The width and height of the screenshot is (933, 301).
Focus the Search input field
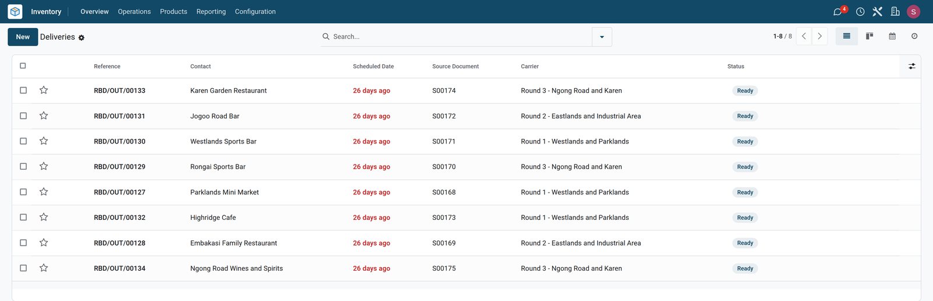[x=461, y=36]
